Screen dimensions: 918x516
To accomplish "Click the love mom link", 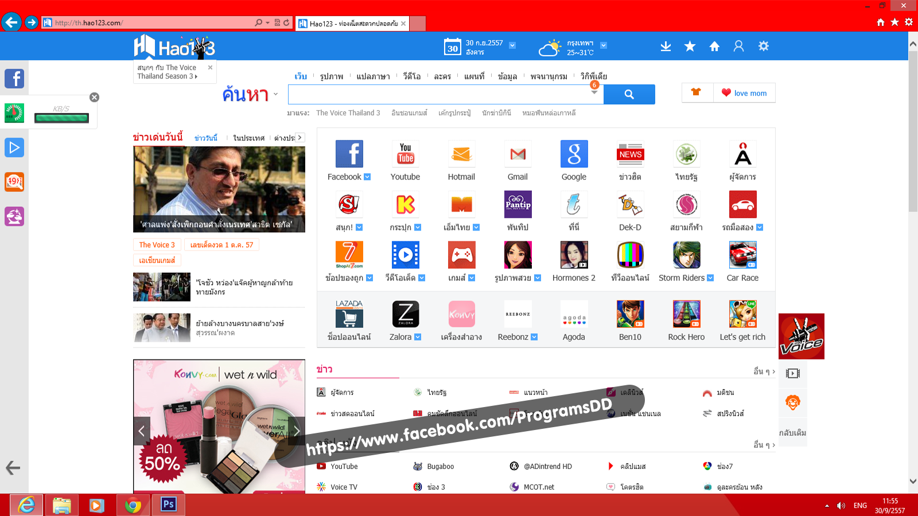I will pyautogui.click(x=744, y=93).
